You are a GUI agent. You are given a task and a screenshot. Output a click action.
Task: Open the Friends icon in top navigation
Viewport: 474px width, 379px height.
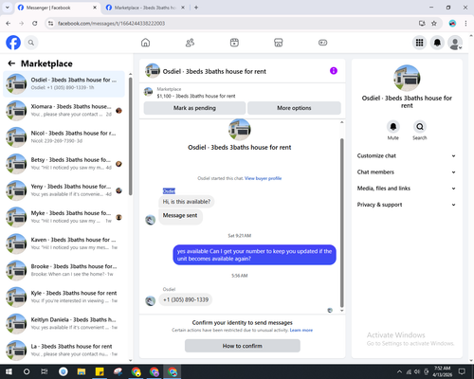point(190,43)
